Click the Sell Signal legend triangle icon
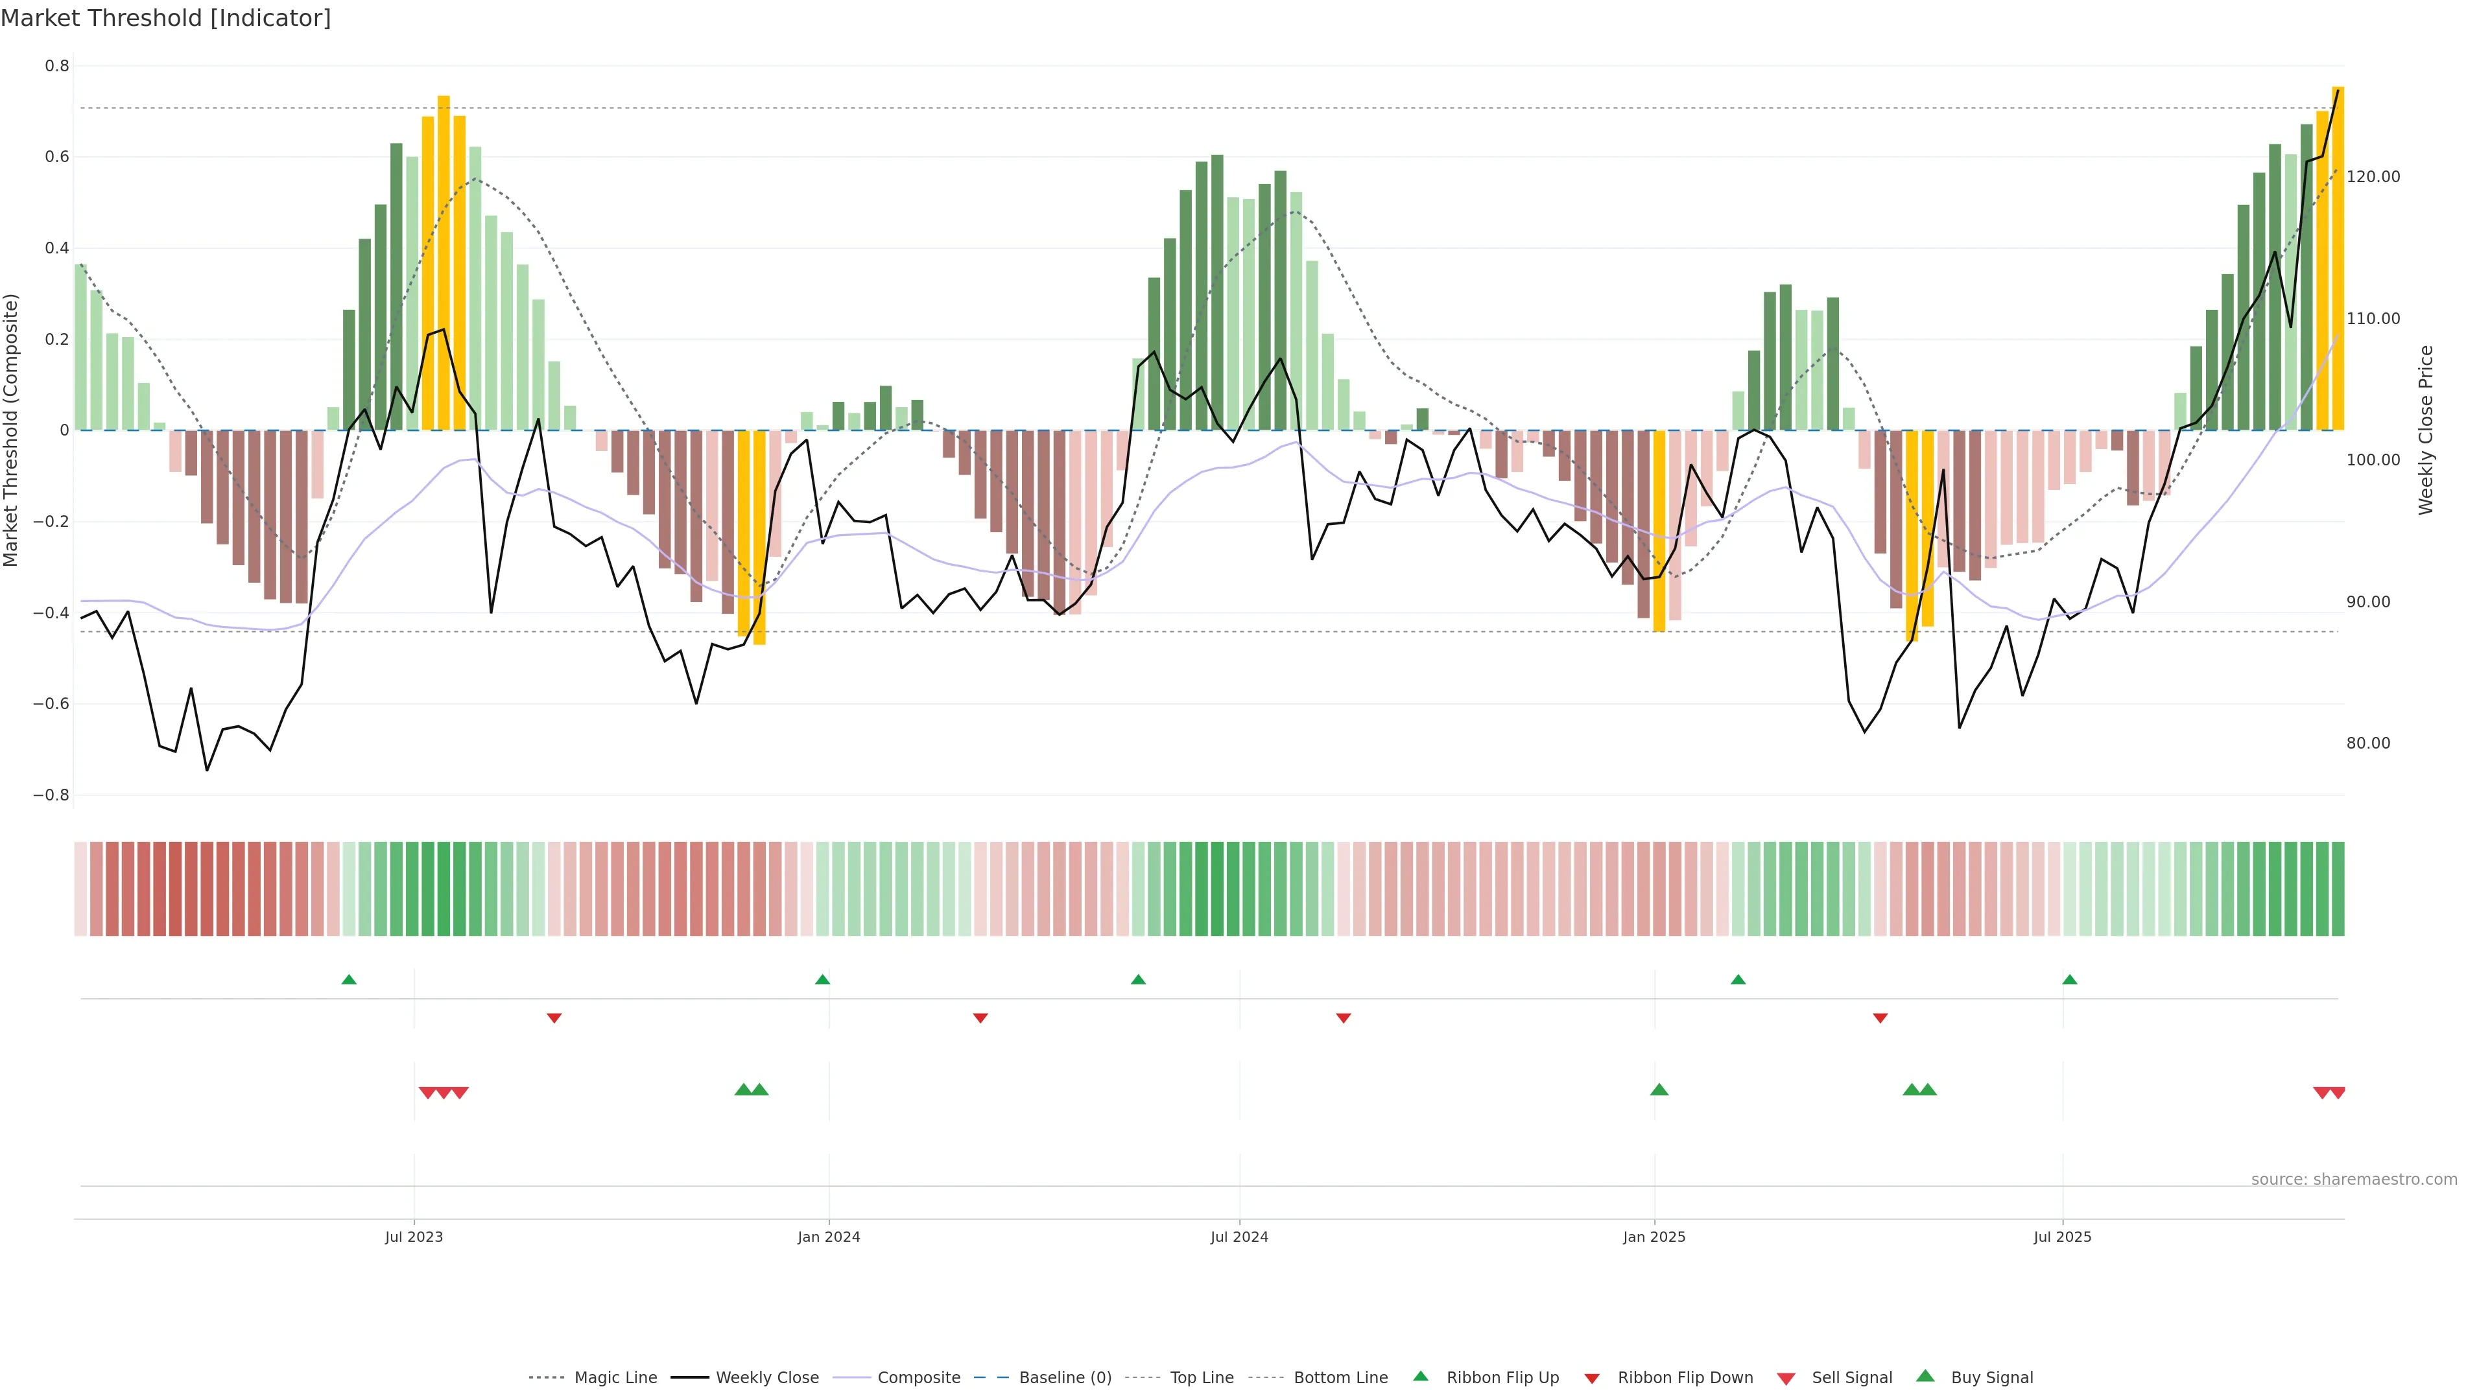This screenshot has width=2490, height=1400. [x=1786, y=1379]
